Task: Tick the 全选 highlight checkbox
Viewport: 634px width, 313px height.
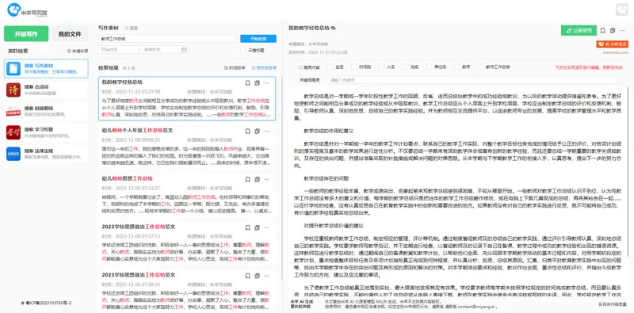Action: (x=330, y=67)
